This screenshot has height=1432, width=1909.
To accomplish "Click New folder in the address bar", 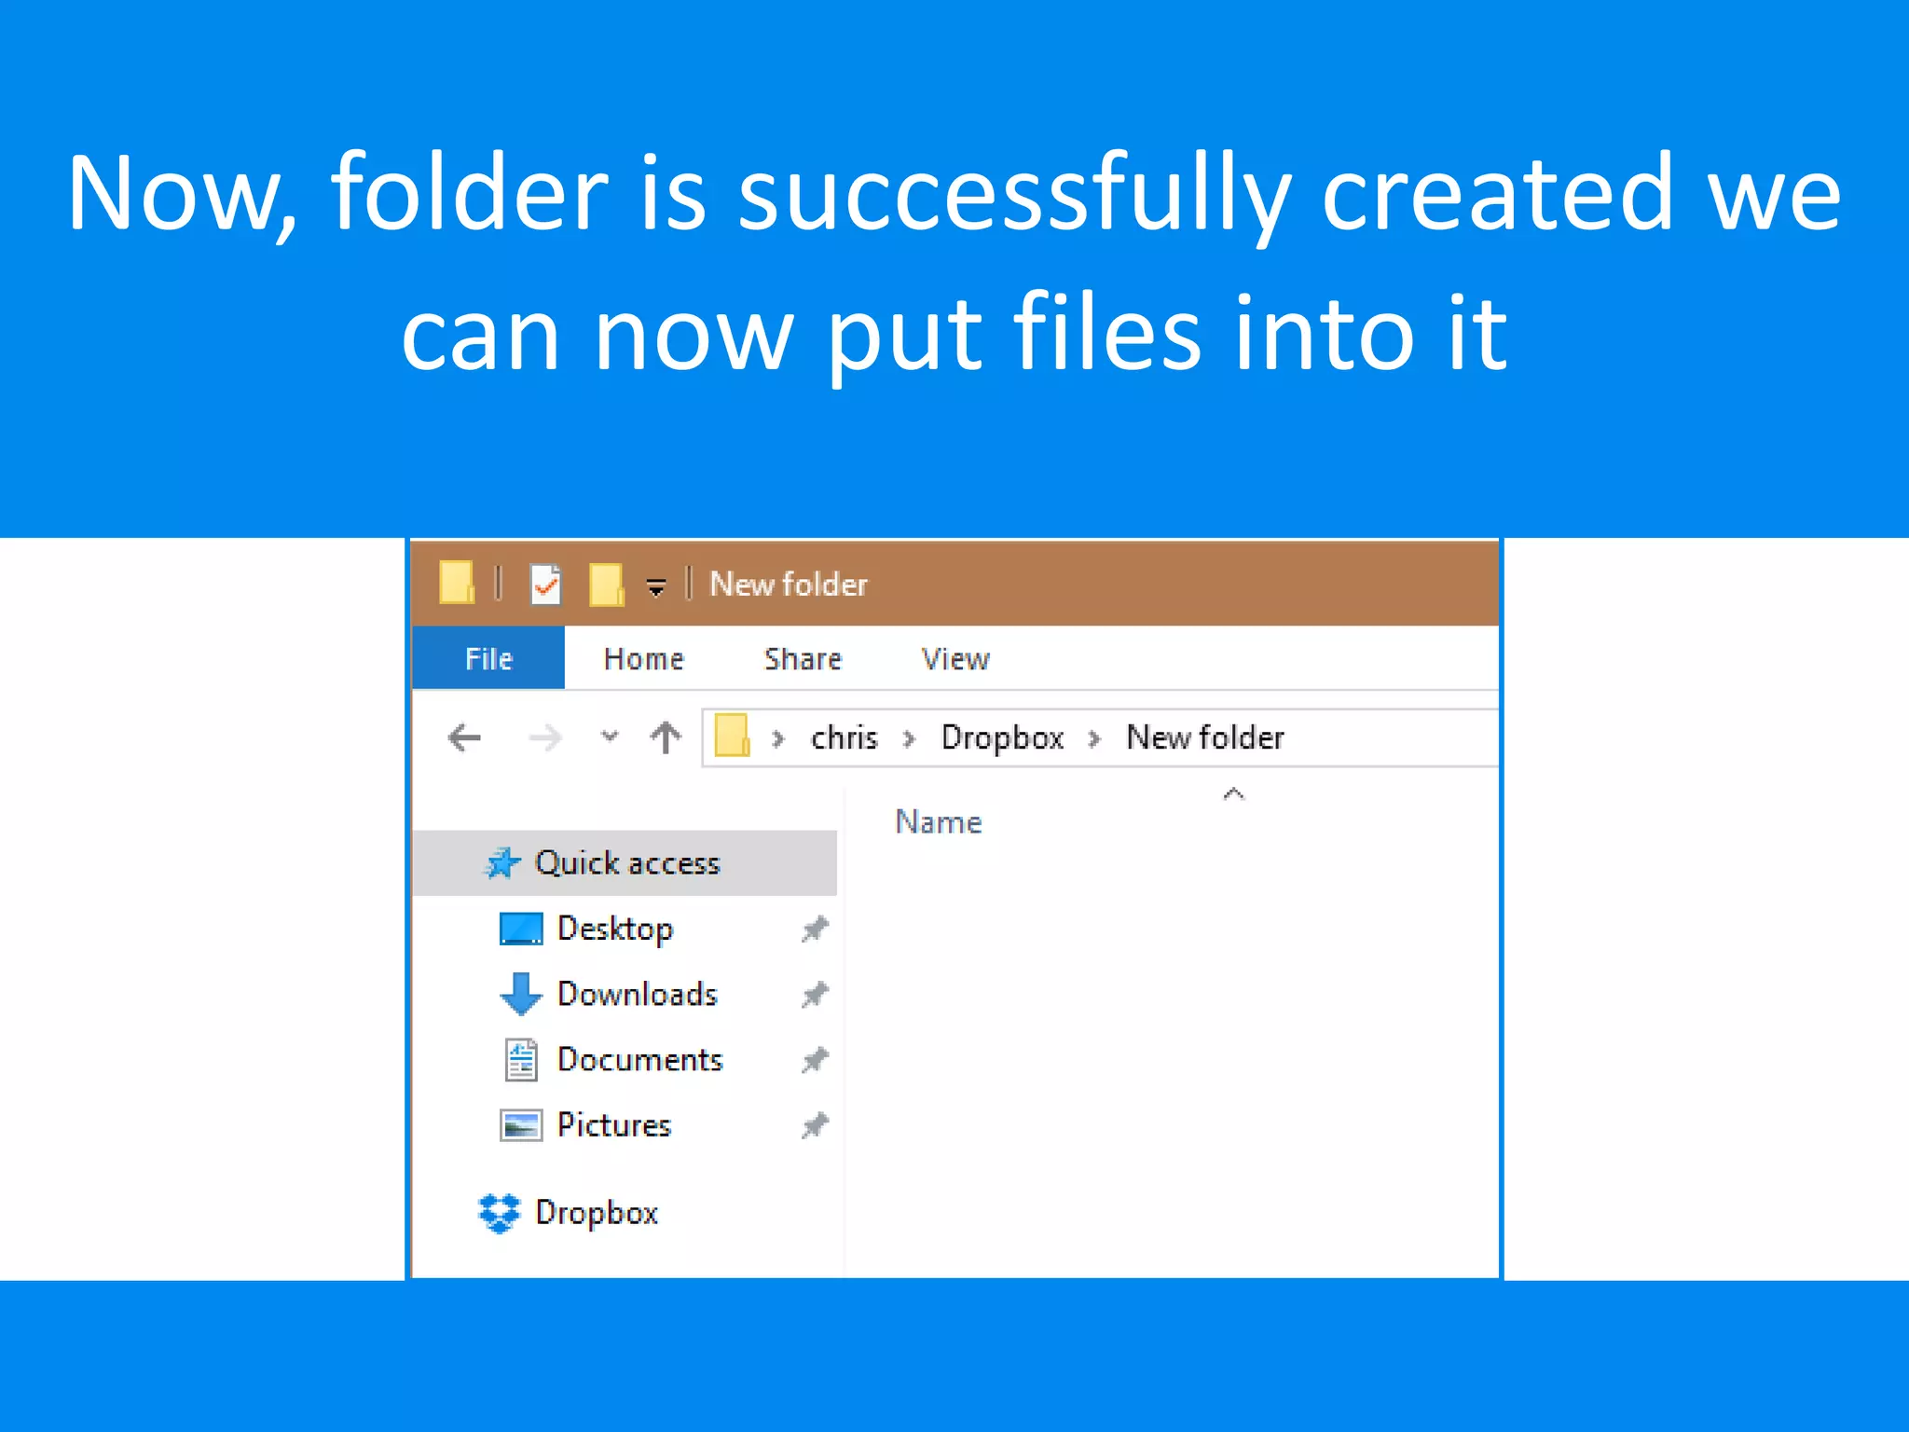I will tap(1205, 737).
